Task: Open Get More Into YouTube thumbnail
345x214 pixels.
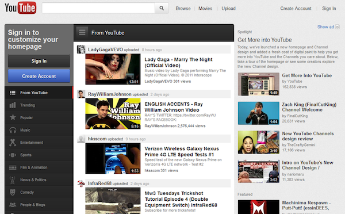Action: click(259, 84)
